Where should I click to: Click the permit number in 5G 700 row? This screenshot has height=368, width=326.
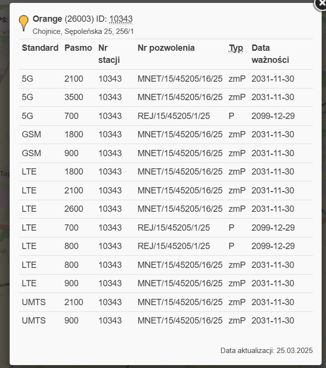coord(173,116)
